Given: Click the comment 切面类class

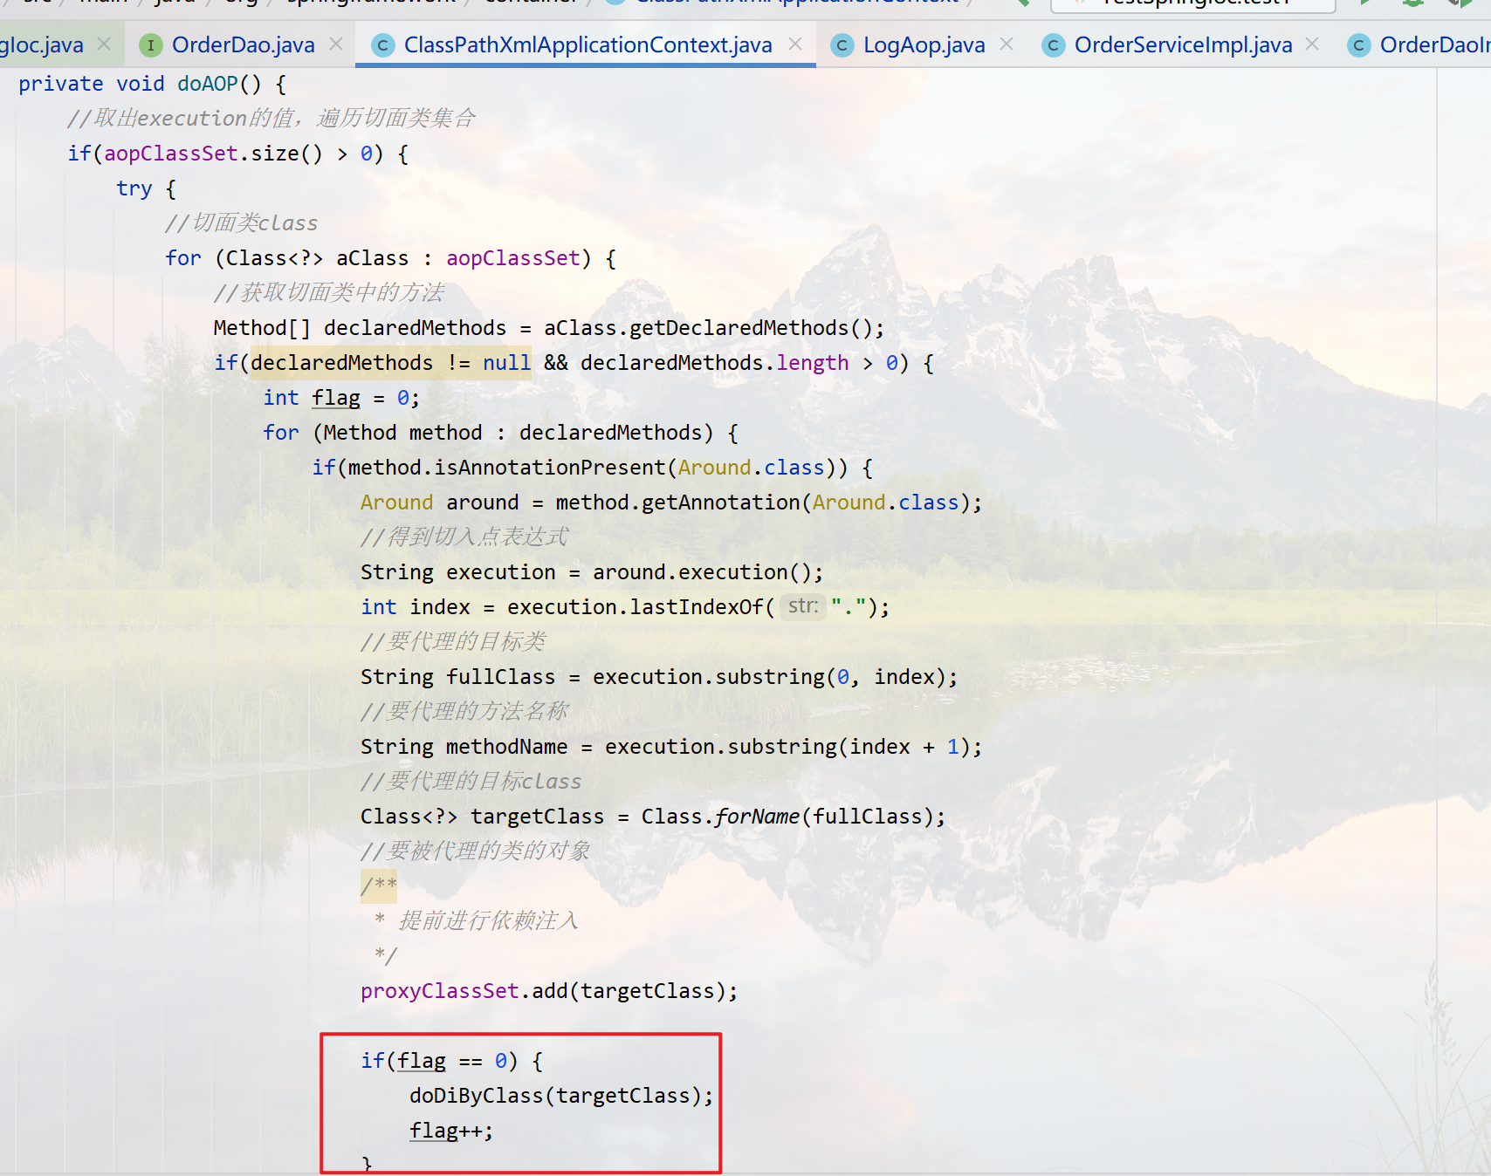Looking at the screenshot, I should coord(242,223).
